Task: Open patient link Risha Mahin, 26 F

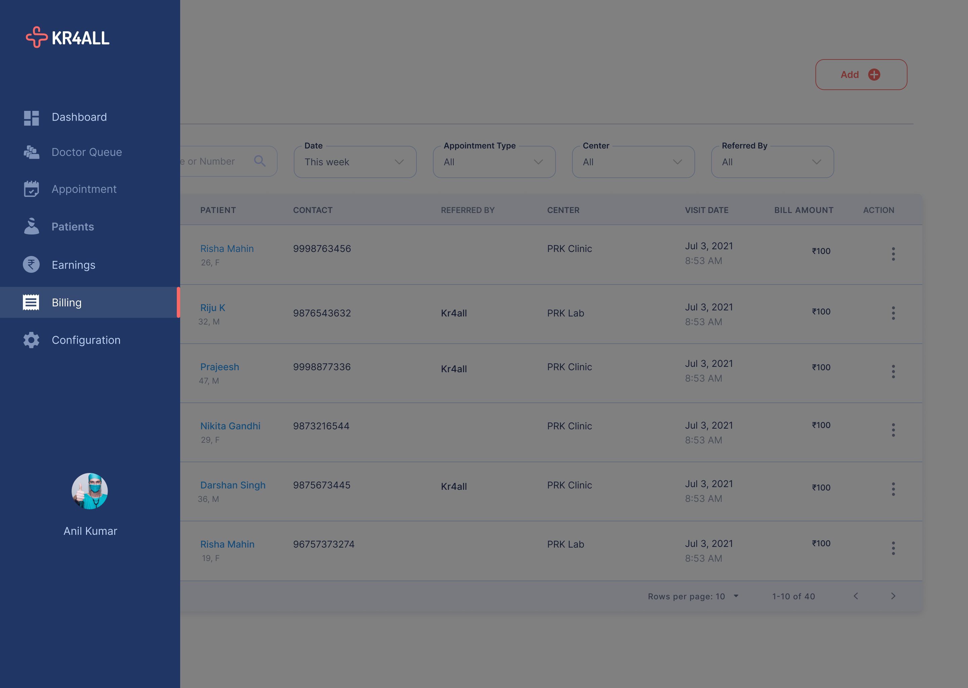Action: (x=227, y=249)
